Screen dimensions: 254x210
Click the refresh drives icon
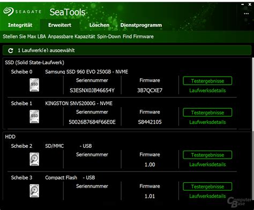coord(11,51)
